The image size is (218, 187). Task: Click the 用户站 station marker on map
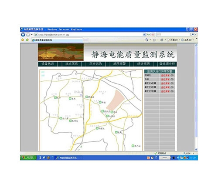133,146
